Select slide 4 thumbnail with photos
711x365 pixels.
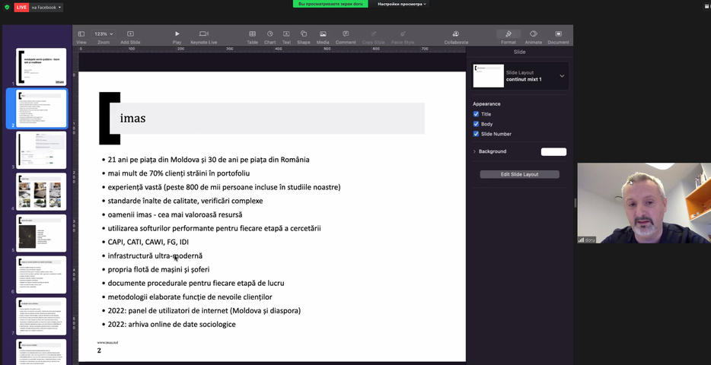[41, 192]
